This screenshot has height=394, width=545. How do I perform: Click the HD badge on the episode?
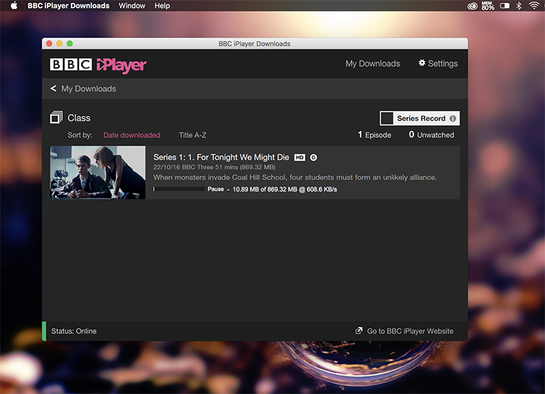(299, 157)
